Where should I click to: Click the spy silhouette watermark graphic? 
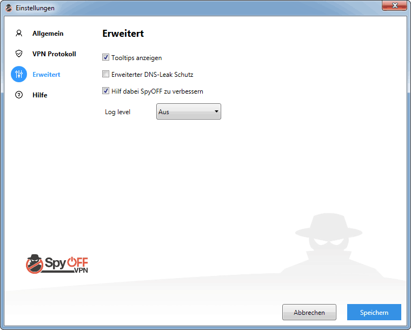[330, 244]
